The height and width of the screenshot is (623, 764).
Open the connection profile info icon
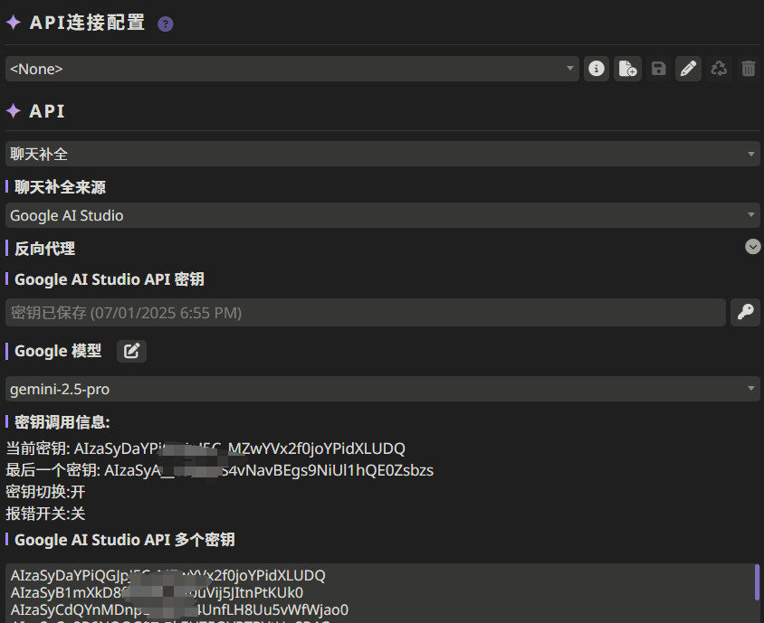596,69
